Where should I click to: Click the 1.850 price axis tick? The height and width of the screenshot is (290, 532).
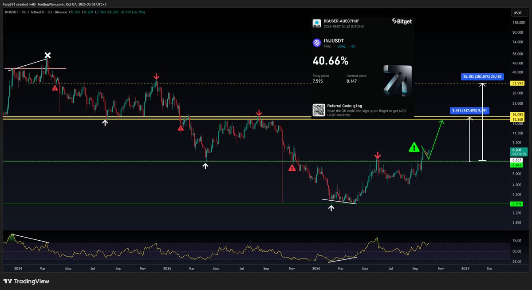(517, 223)
